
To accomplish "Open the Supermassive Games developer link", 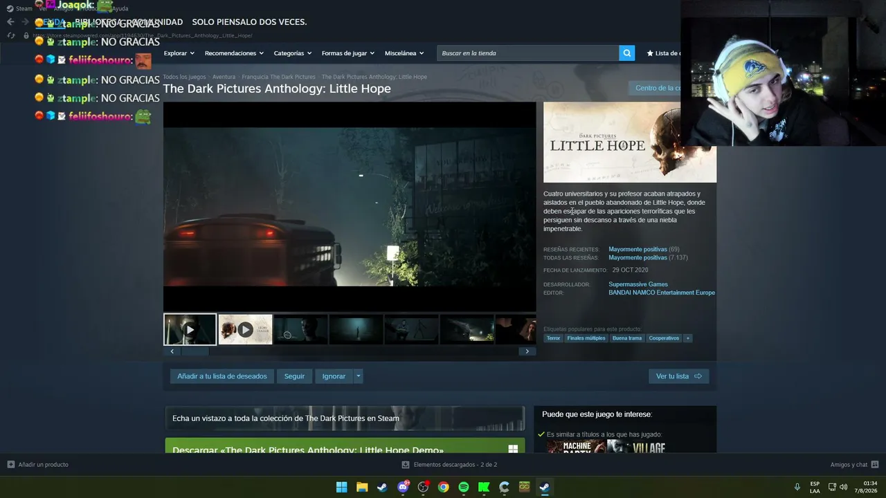I will coord(638,284).
